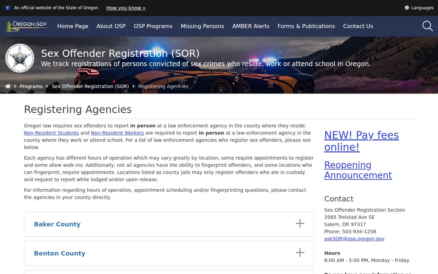Open Non-Resident Workers link
This screenshot has width=438, height=274.
point(117,133)
